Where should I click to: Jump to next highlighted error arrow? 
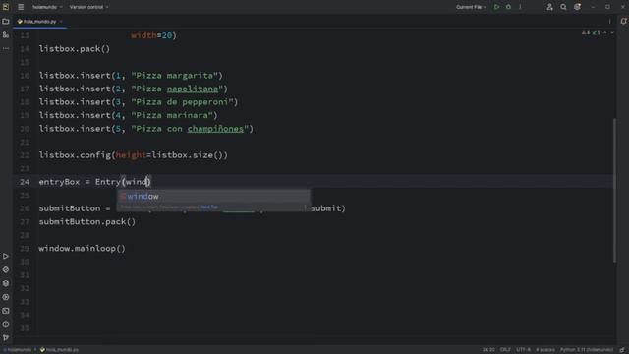pos(612,32)
